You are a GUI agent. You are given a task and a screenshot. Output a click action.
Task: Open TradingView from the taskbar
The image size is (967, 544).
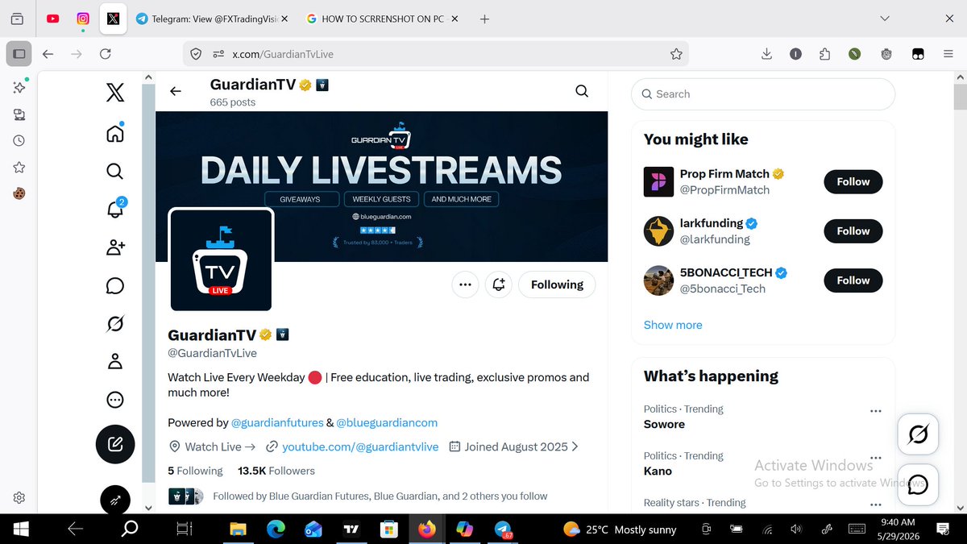click(x=351, y=529)
